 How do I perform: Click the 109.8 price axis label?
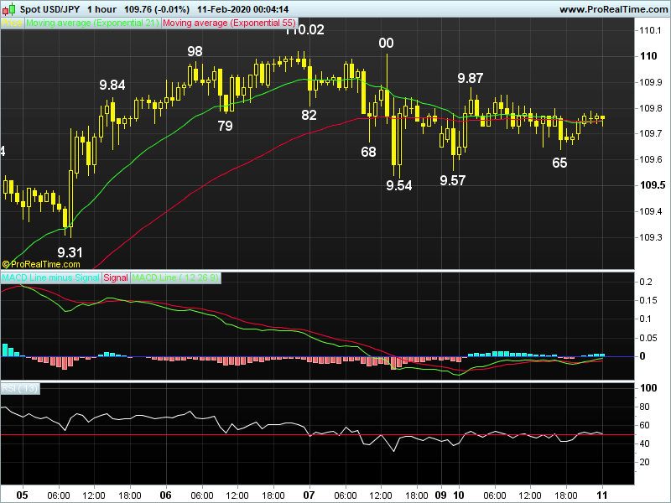[x=651, y=108]
